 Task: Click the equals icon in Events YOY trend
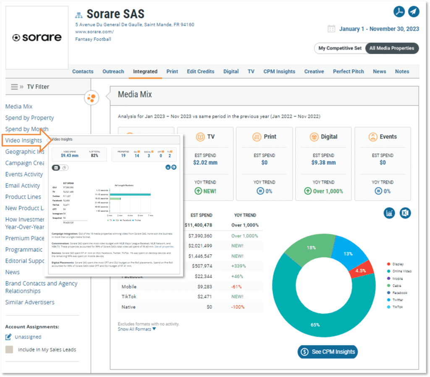tap(378, 191)
